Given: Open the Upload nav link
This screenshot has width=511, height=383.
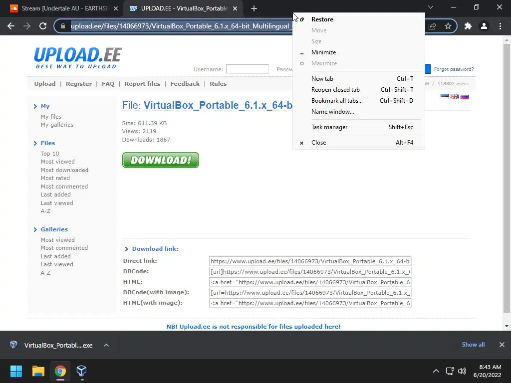Looking at the screenshot, I should click(45, 84).
